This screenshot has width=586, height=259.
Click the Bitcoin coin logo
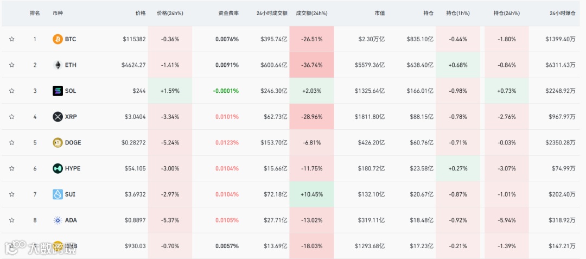pyautogui.click(x=58, y=39)
